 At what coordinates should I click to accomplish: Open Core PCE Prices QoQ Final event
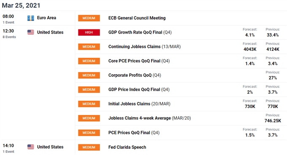coord(139,61)
